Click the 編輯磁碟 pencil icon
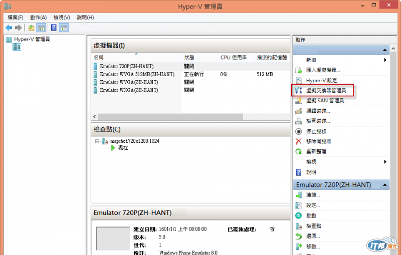 [x=298, y=111]
